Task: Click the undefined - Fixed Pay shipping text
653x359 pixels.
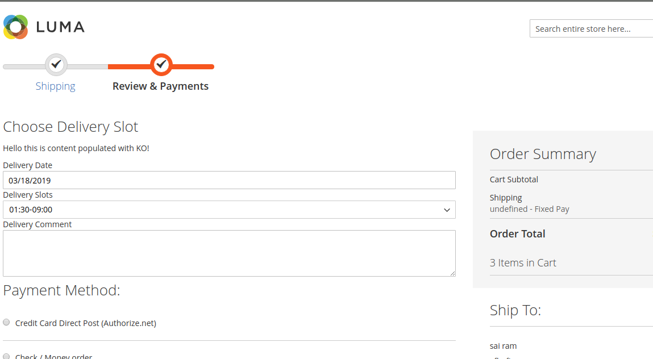Action: coord(529,209)
